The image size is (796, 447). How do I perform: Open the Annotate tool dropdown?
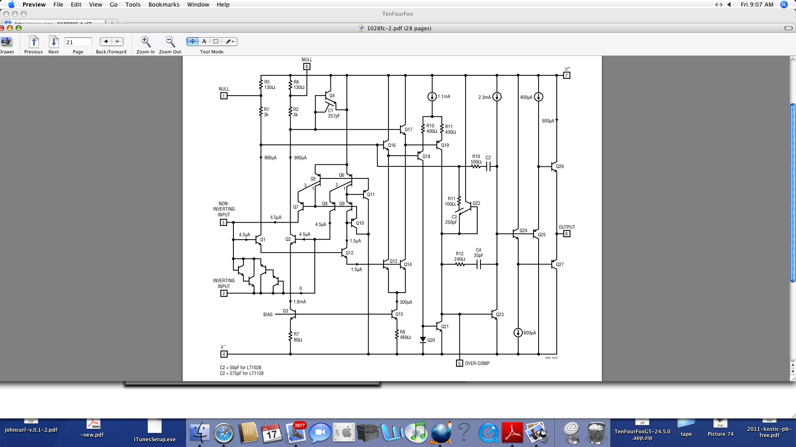pos(230,41)
